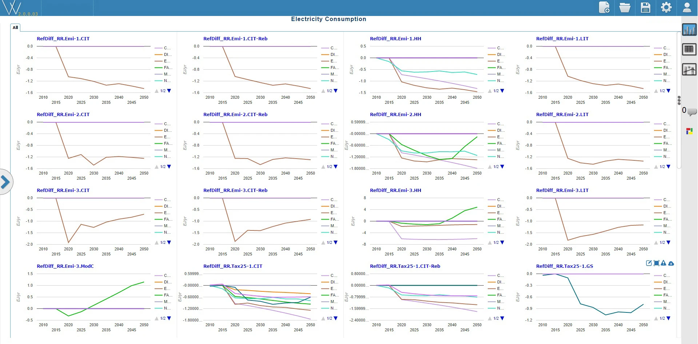Image resolution: width=698 pixels, height=344 pixels.
Task: Switch to table view in sidebar
Action: 689,49
